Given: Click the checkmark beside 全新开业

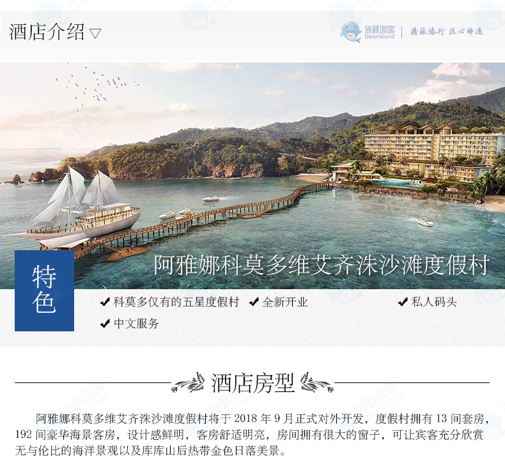Looking at the screenshot, I should (x=254, y=302).
